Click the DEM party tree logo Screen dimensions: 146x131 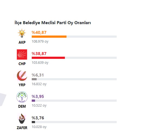(22, 97)
